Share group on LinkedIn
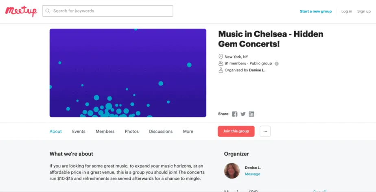 tap(251, 114)
